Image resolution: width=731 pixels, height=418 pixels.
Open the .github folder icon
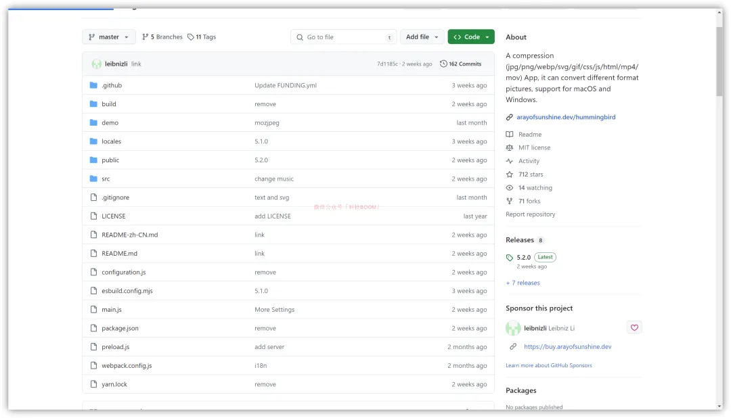[x=93, y=85]
